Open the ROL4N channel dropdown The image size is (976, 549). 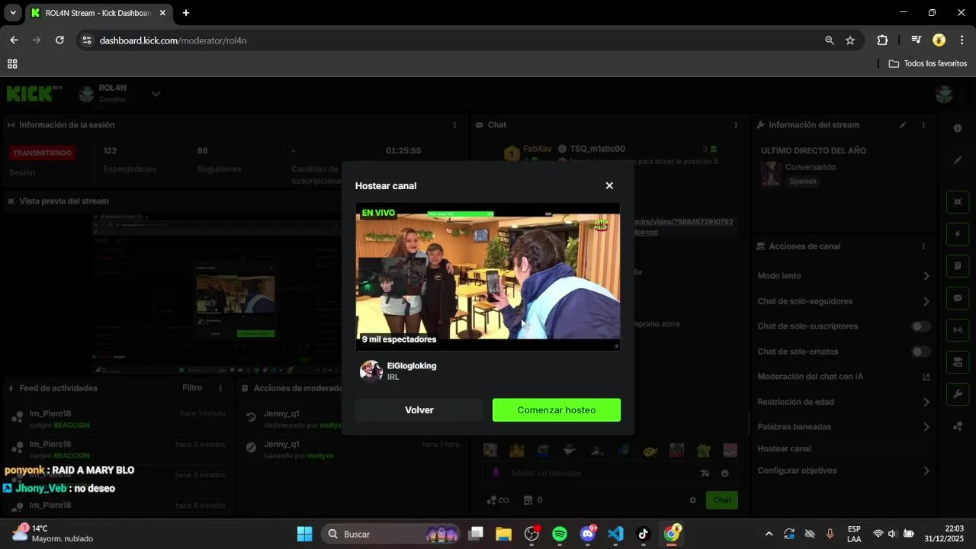click(x=156, y=94)
